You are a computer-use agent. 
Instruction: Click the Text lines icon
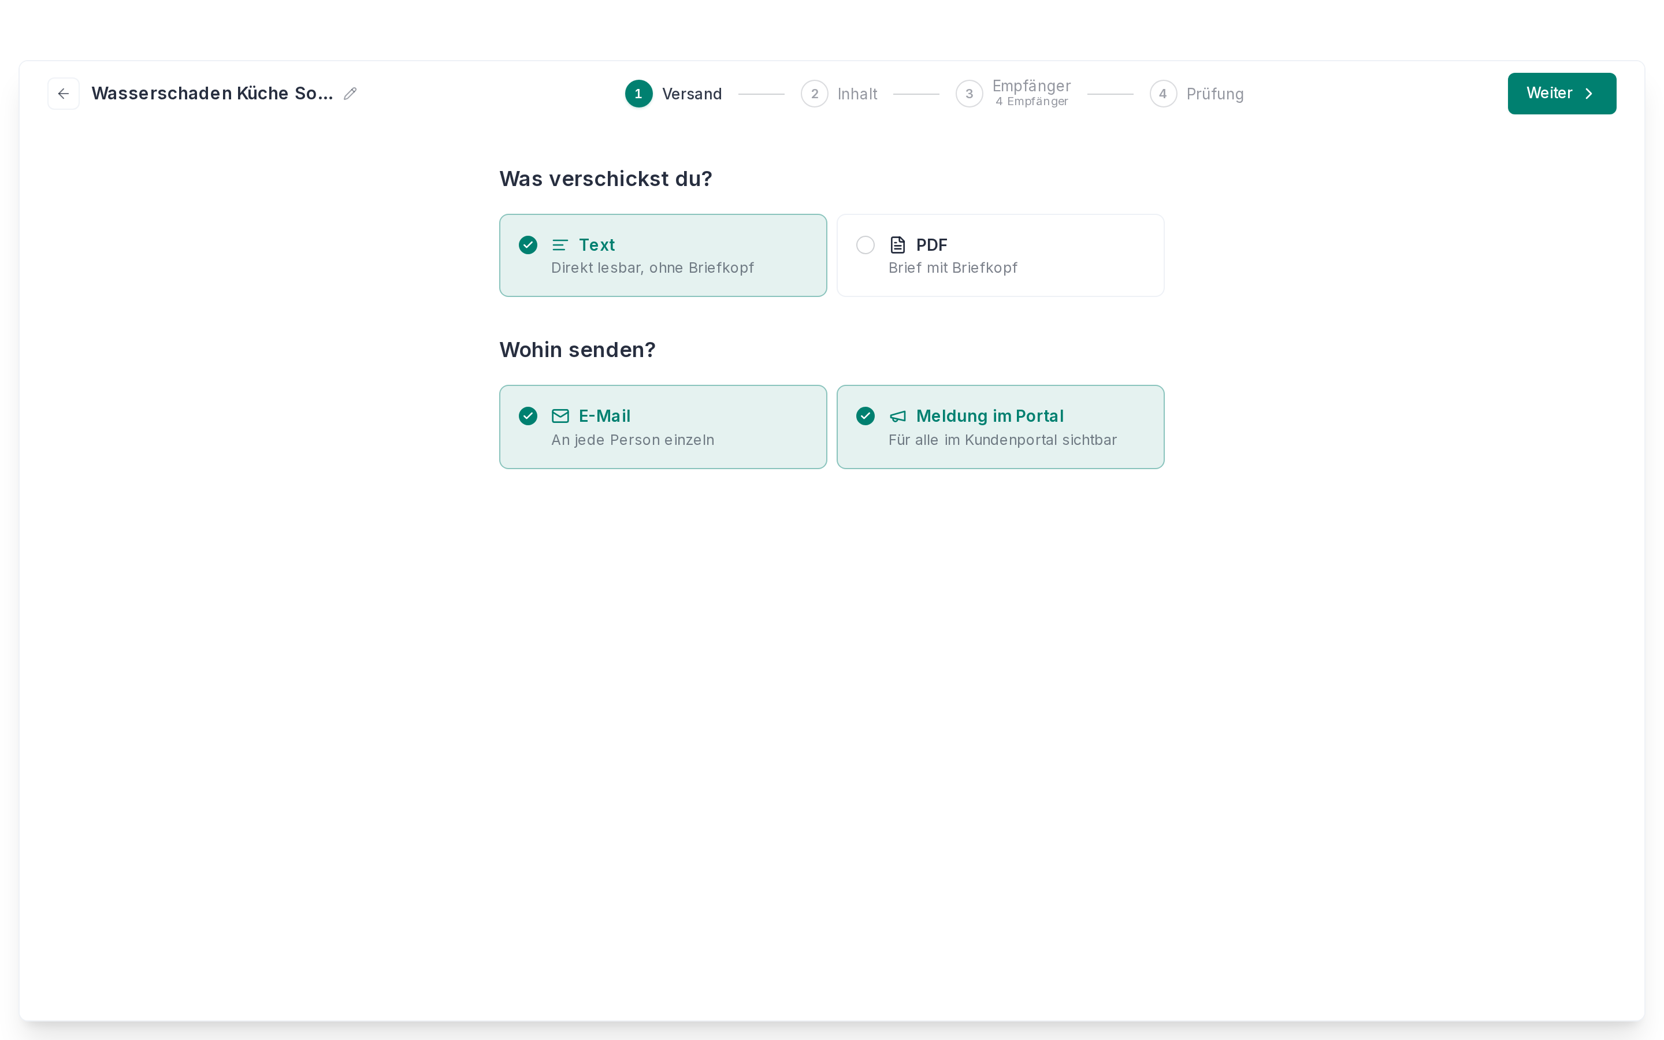(560, 245)
